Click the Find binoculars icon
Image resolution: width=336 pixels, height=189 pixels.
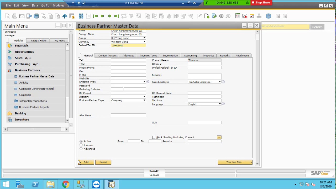[81, 16]
